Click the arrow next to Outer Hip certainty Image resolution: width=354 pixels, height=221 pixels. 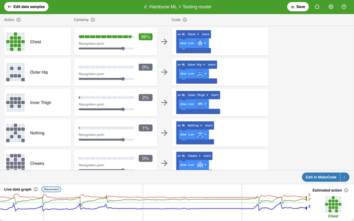(165, 72)
